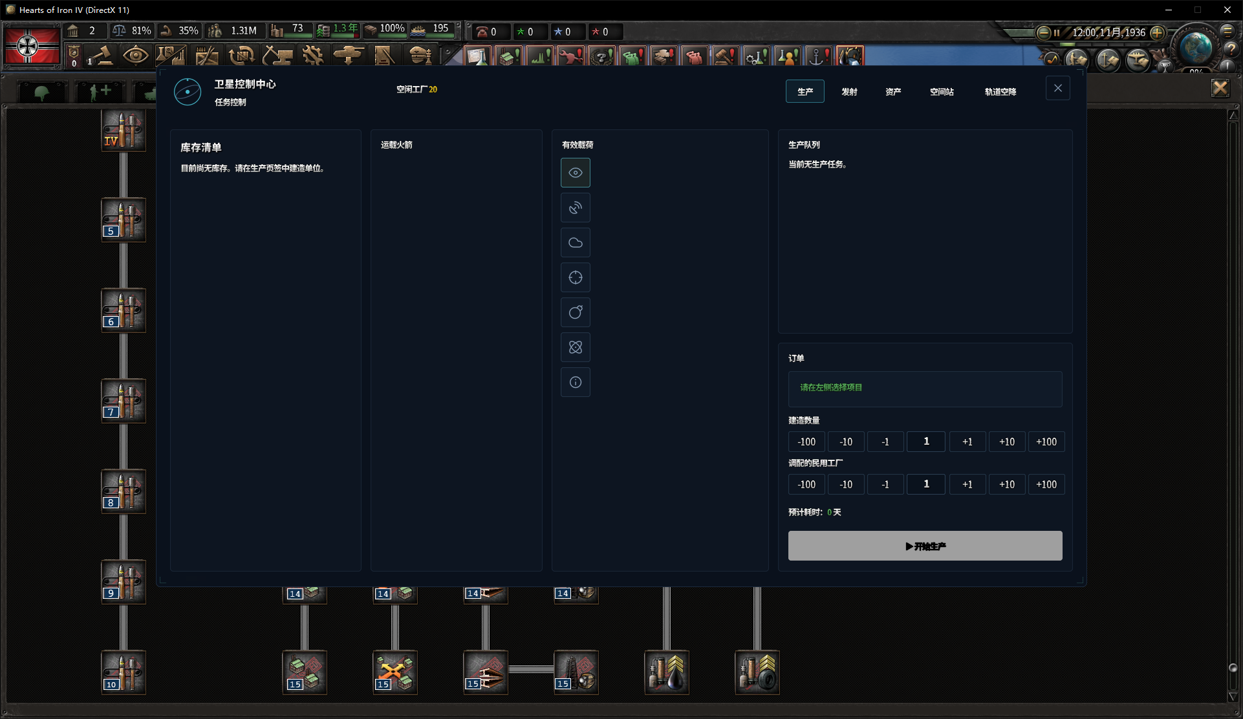This screenshot has width=1243, height=719.
Task: Click the tech tree vertical scrollbar
Action: (x=1233, y=406)
